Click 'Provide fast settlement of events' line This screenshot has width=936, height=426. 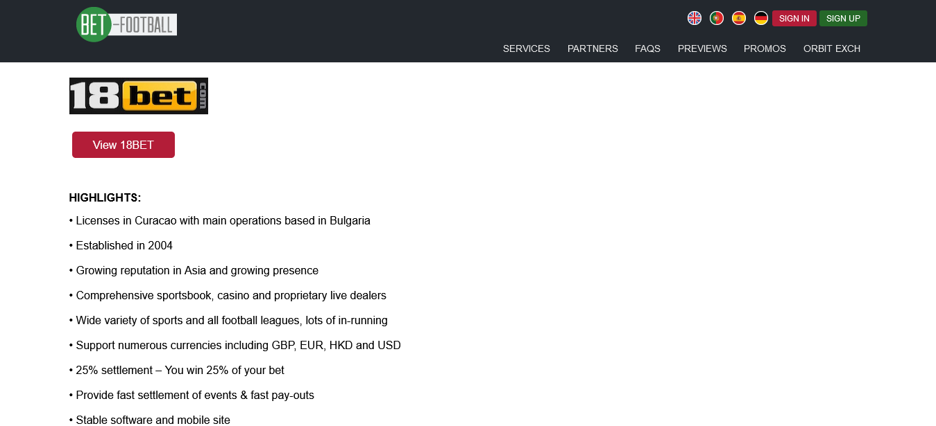[x=192, y=396]
